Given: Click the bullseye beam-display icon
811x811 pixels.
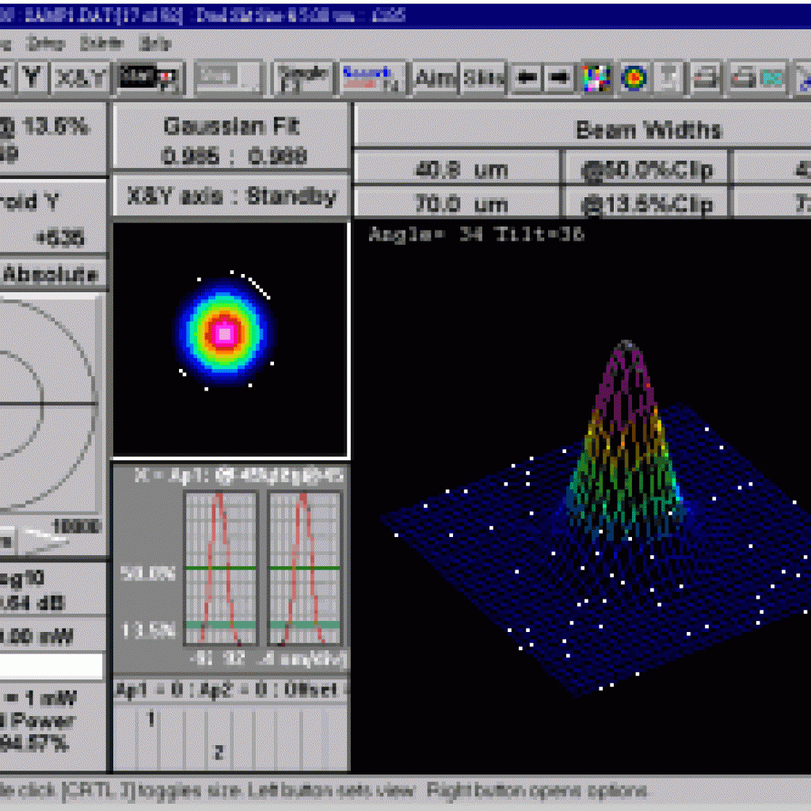Looking at the screenshot, I should click(634, 77).
